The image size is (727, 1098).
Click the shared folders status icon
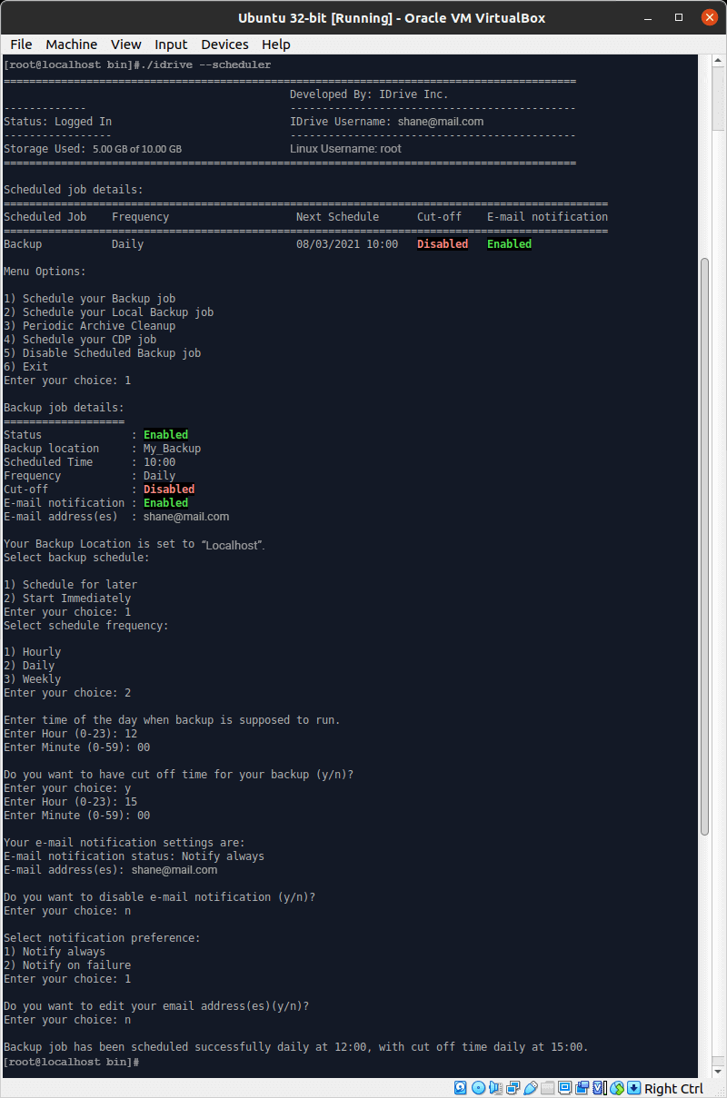(x=547, y=1088)
